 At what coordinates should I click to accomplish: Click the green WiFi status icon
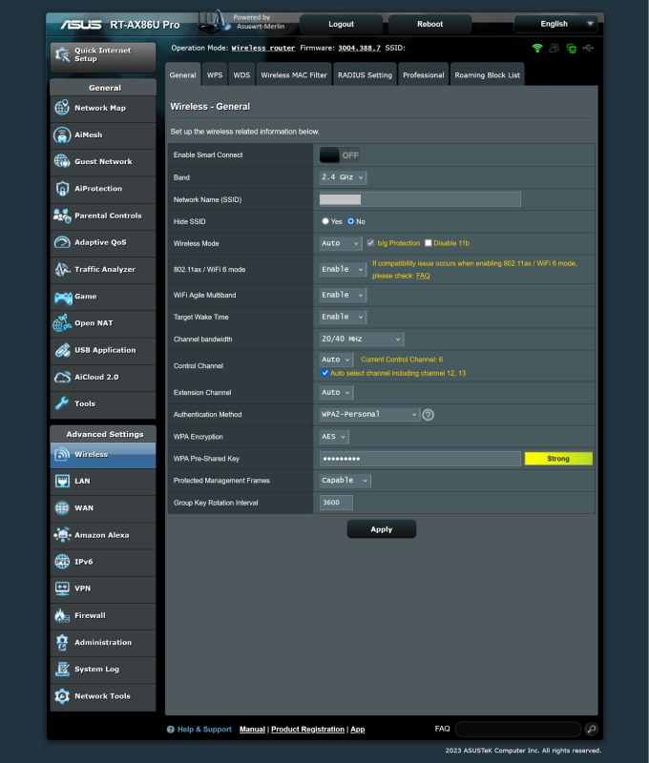coord(537,49)
